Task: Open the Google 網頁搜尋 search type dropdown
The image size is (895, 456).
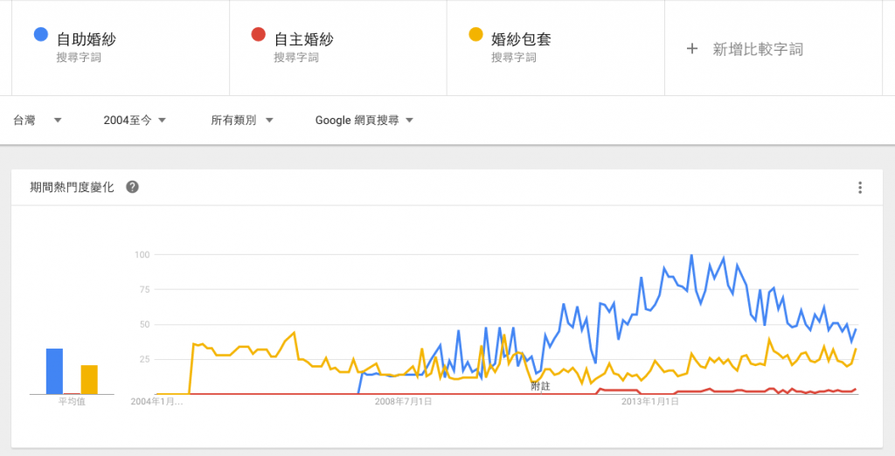Action: 364,121
